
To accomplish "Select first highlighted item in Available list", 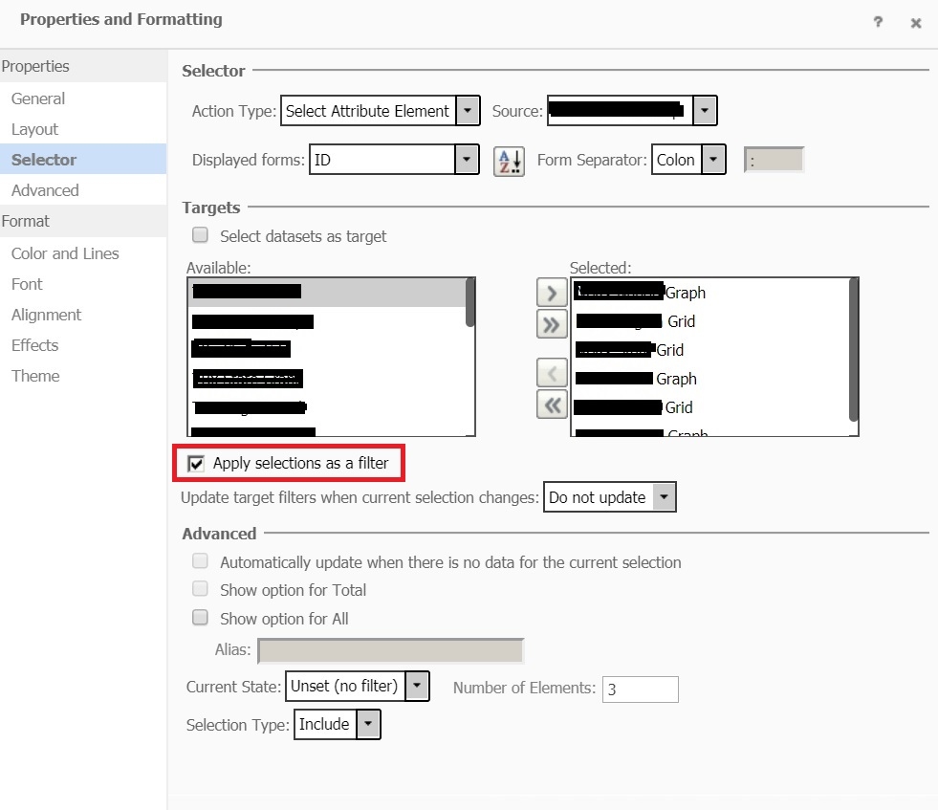I will click(327, 292).
